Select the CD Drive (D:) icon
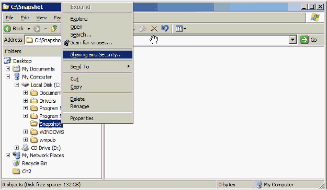Image resolution: width=327 pixels, height=190 pixels. [x=25, y=148]
